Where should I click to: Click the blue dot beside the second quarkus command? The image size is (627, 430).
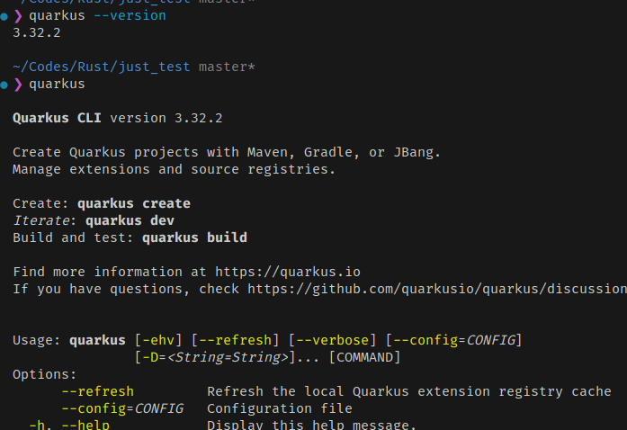pyautogui.click(x=4, y=85)
